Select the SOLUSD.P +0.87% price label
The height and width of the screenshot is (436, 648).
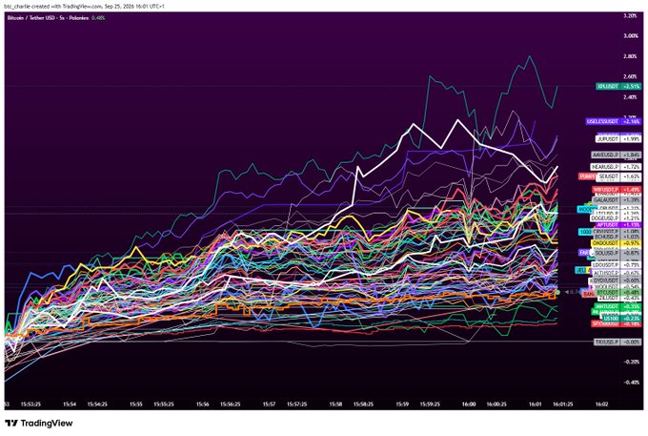click(617, 253)
